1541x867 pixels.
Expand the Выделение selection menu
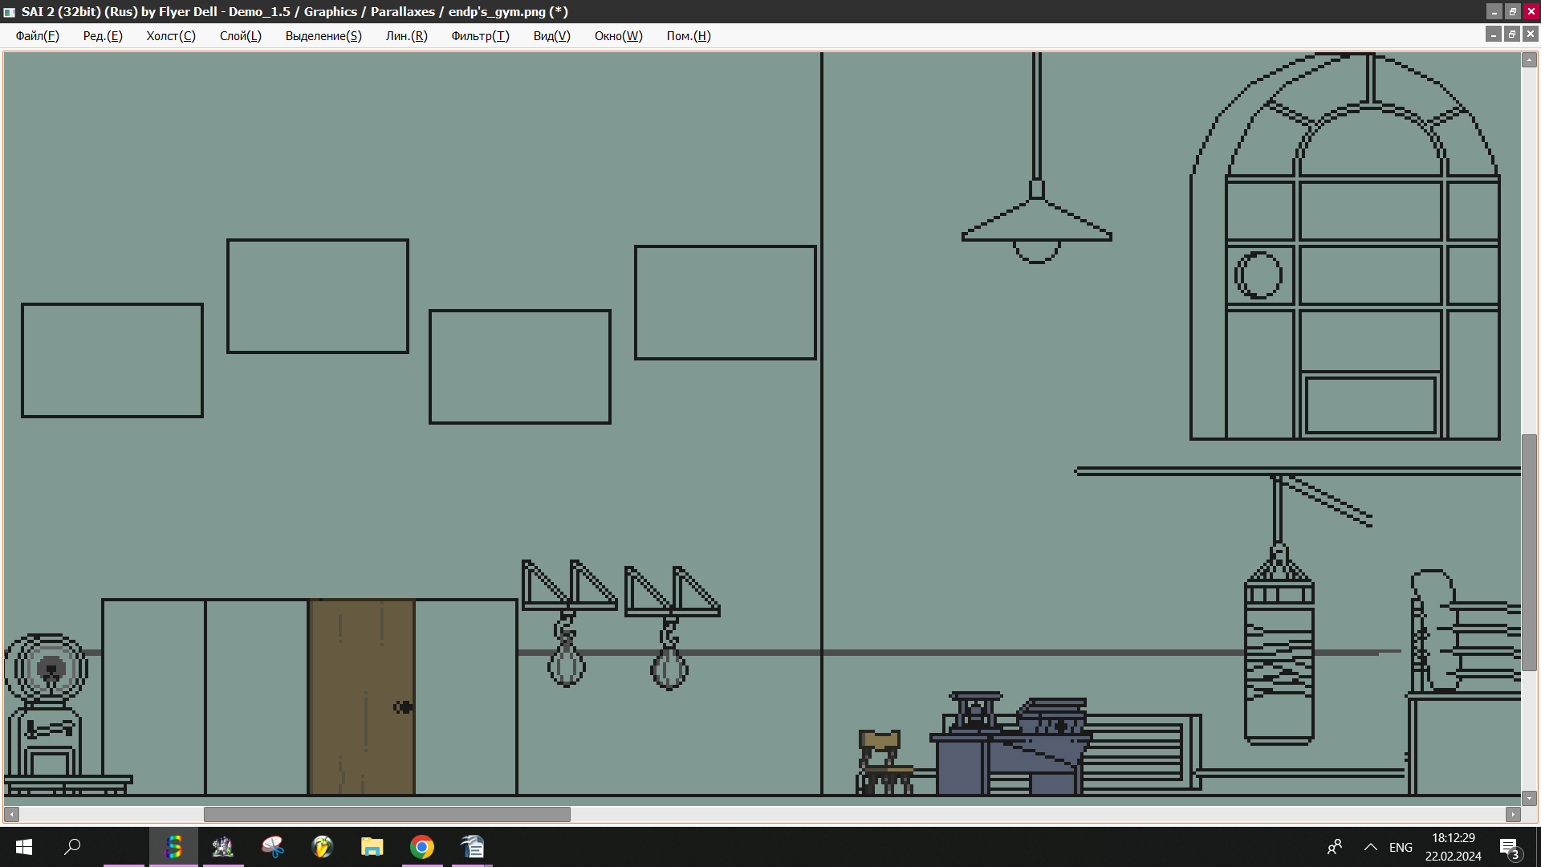pyautogui.click(x=323, y=36)
